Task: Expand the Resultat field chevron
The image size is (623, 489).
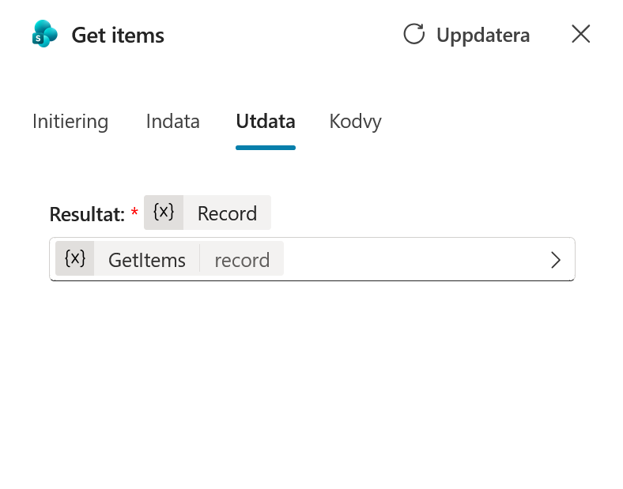Action: pos(556,260)
